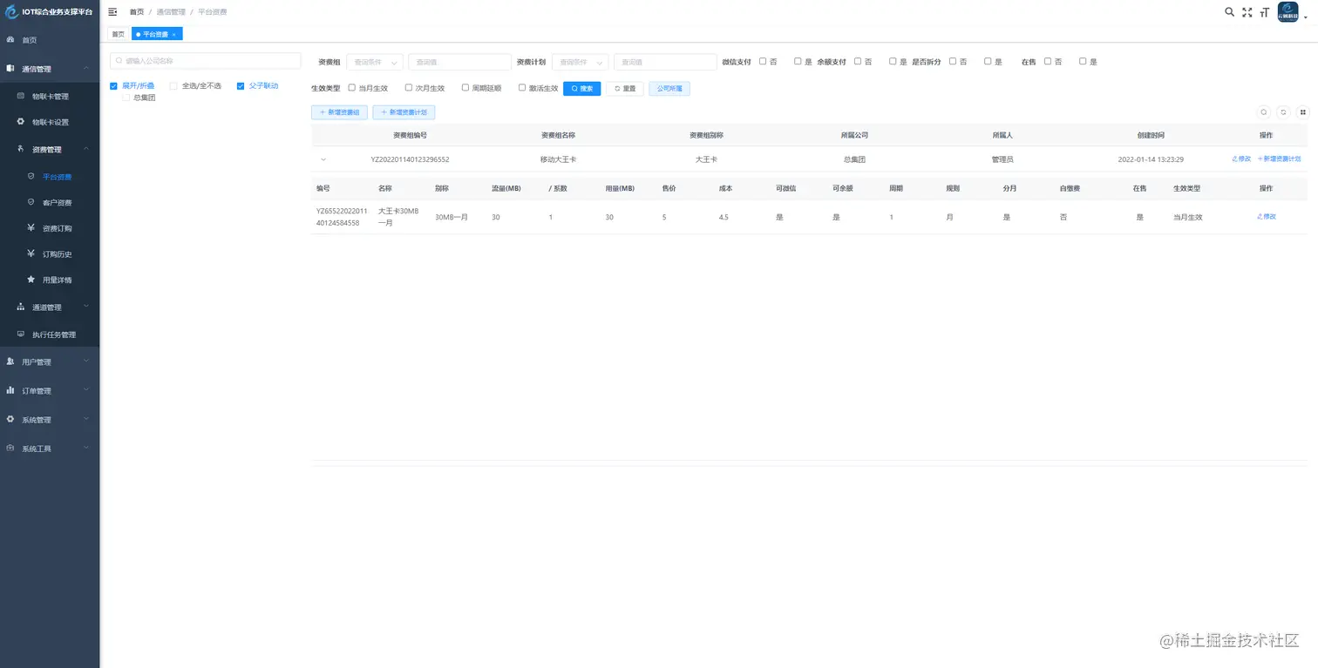Click the 新增资费组 button
Screen dimensions: 1318x668
tap(339, 112)
